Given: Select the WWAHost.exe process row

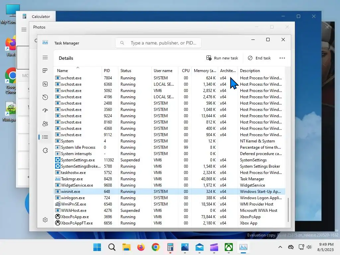Looking at the screenshot, I should (x=169, y=211).
